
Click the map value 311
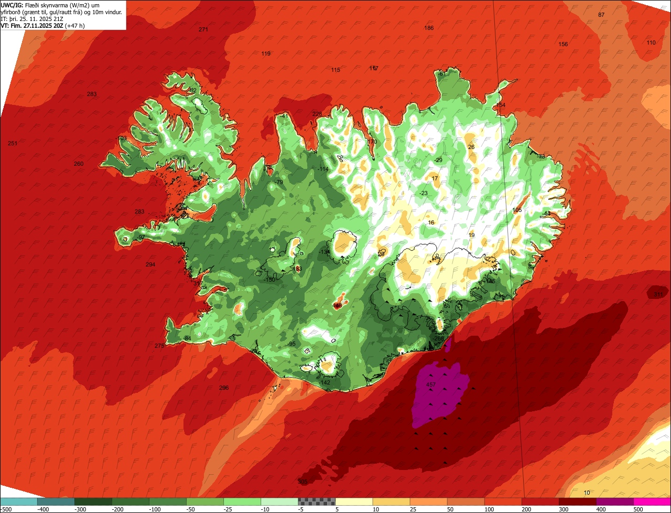point(658,294)
